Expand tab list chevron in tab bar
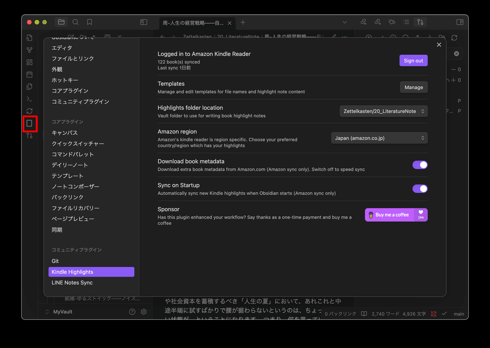490x348 pixels. pos(345,22)
